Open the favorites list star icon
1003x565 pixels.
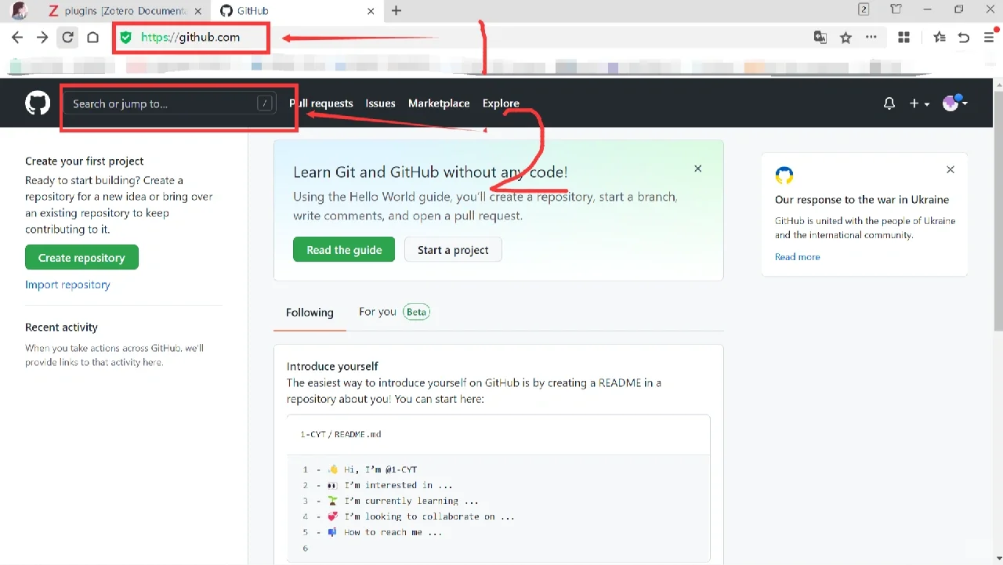pos(940,37)
